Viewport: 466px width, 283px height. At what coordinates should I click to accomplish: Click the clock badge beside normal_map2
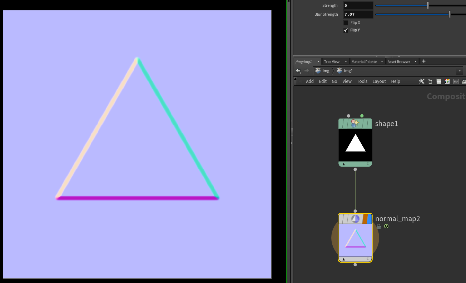coord(386,227)
